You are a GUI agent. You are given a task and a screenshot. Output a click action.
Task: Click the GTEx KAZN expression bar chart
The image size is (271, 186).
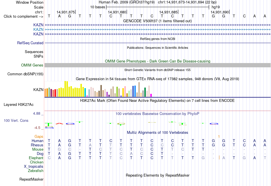98,89
